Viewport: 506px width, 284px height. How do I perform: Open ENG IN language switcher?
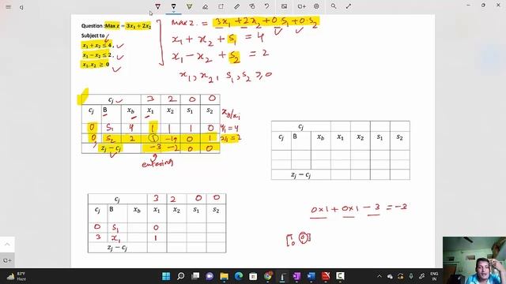(434, 276)
